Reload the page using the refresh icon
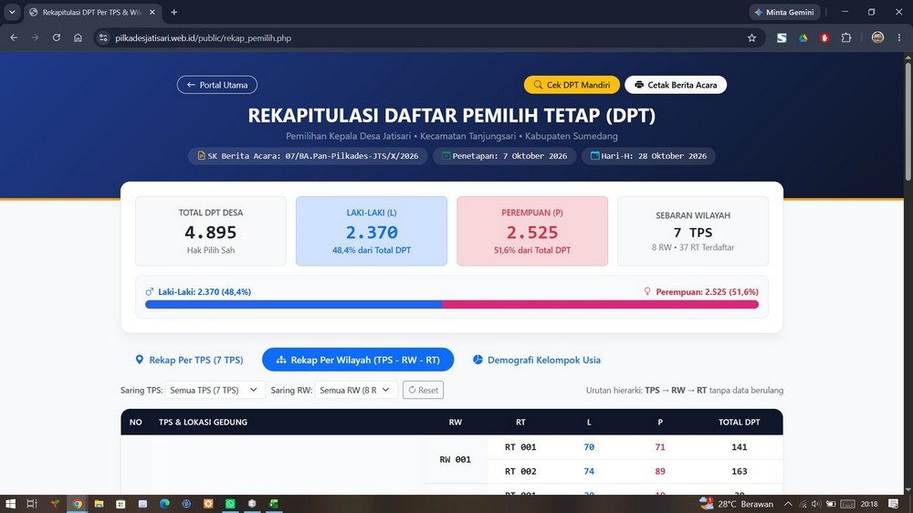The image size is (913, 513). point(57,37)
